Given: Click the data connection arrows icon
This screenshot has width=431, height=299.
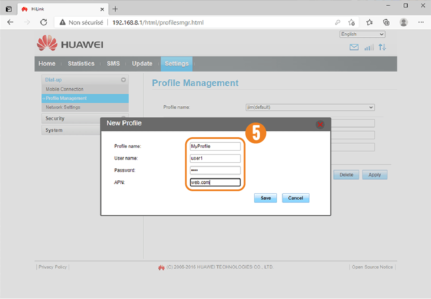Looking at the screenshot, I should (x=382, y=47).
